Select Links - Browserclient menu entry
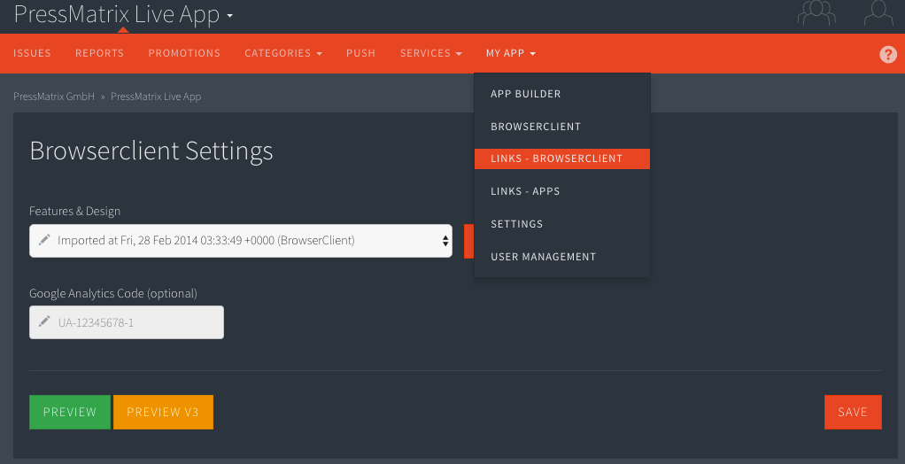 (562, 159)
